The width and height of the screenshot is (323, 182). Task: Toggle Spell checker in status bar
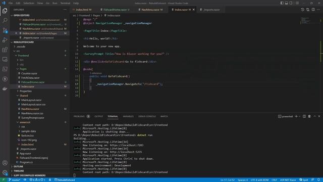point(304,180)
